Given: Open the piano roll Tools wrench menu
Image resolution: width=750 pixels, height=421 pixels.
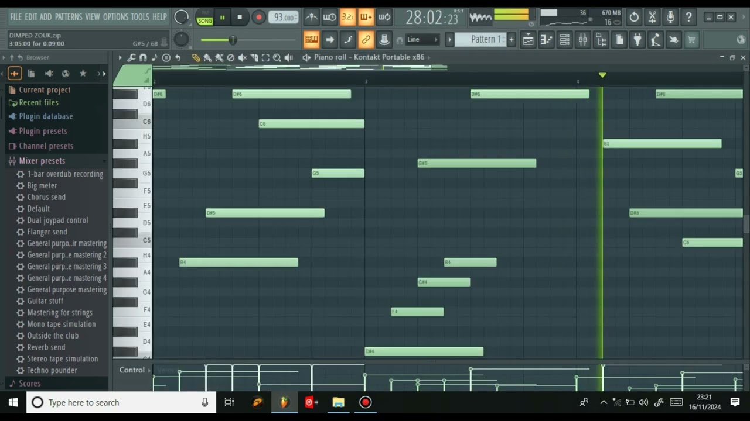Looking at the screenshot, I should click(x=131, y=57).
